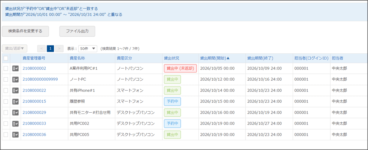Open detail icon for asset 210800000009999
The height and width of the screenshot is (150, 368).
(15, 79)
